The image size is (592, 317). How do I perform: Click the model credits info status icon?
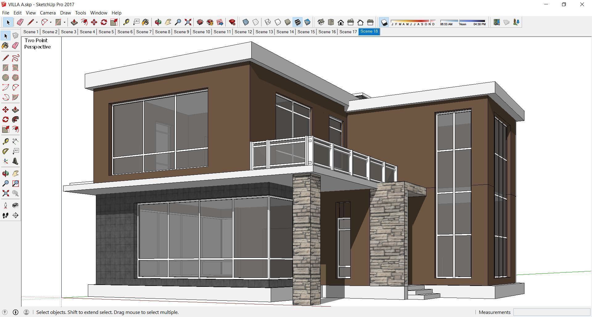tap(15, 312)
